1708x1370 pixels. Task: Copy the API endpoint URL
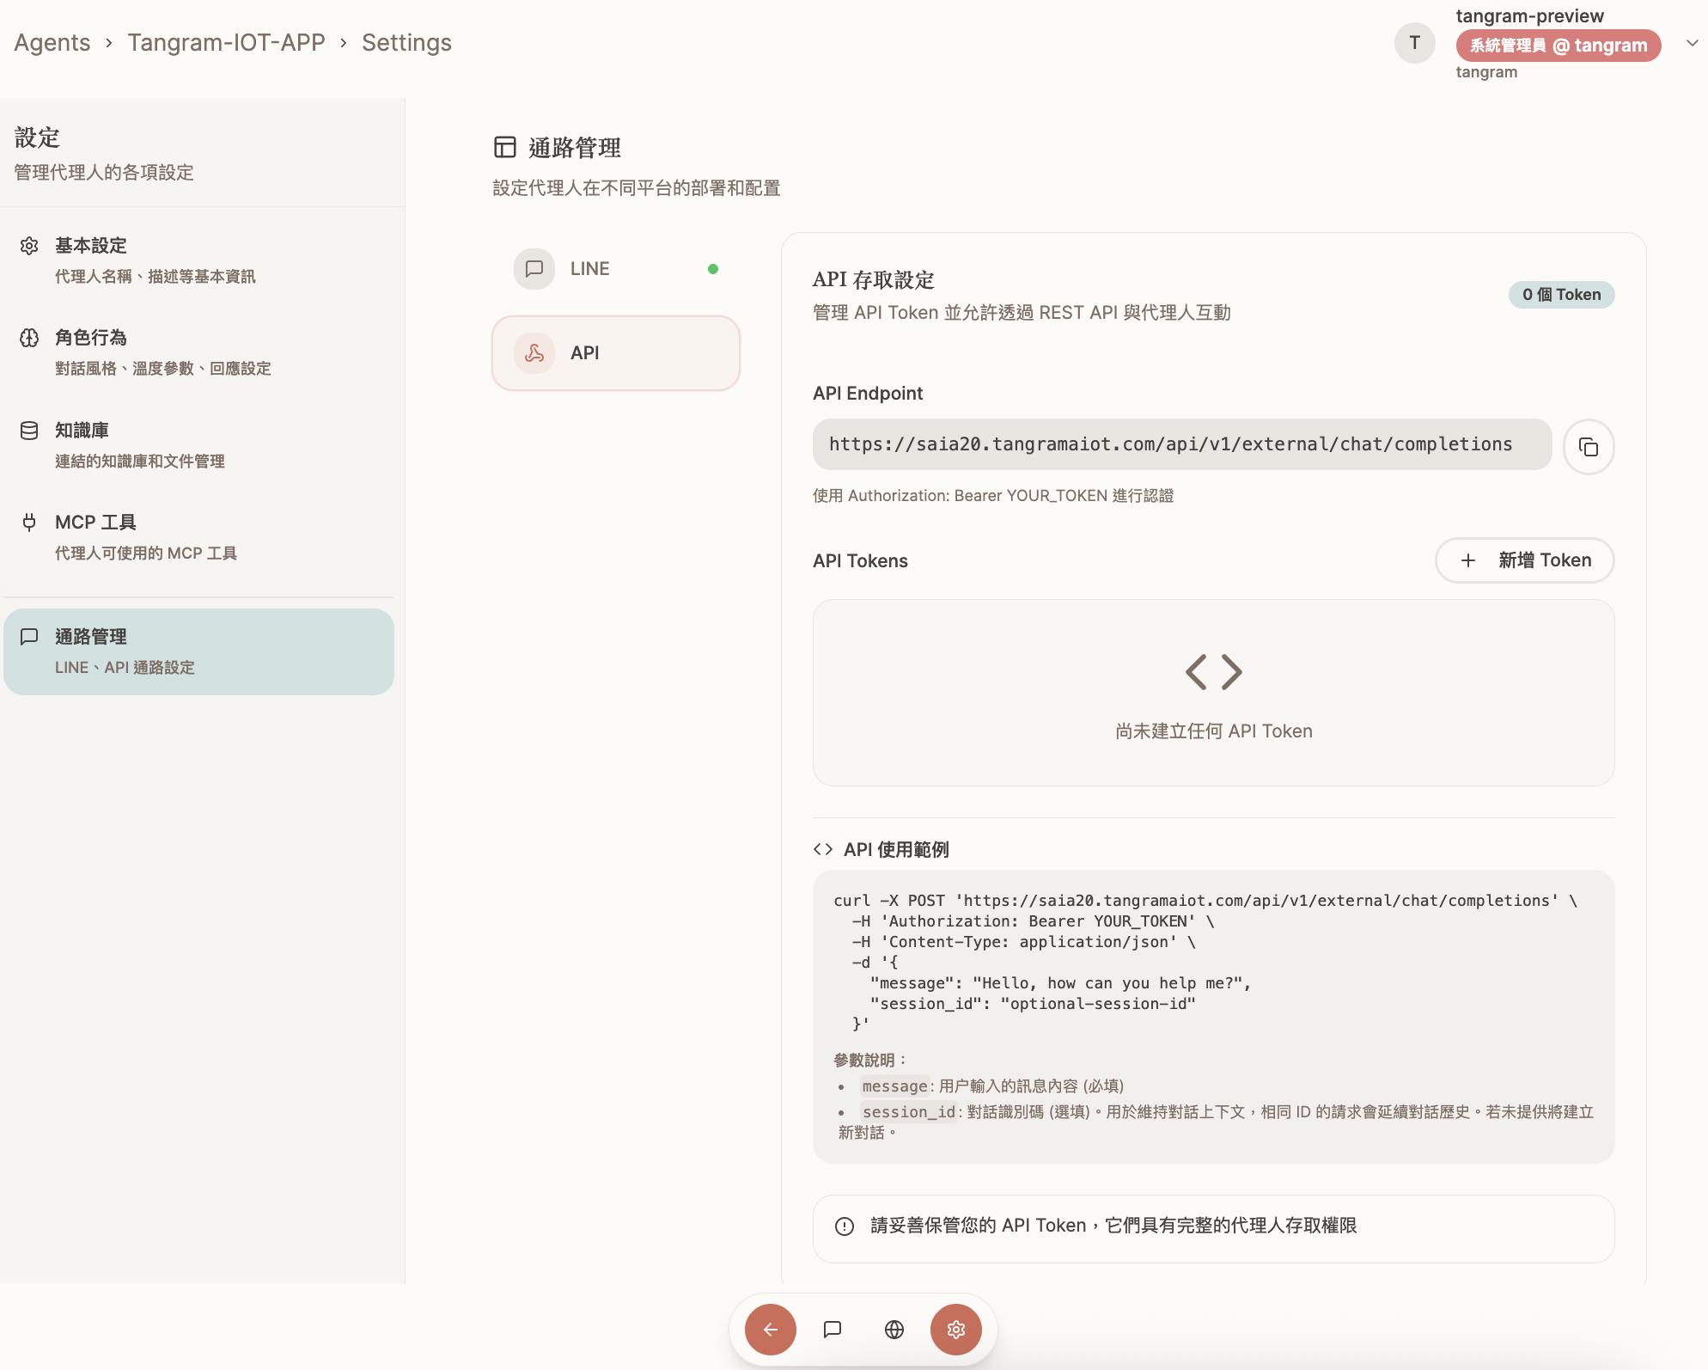tap(1588, 447)
